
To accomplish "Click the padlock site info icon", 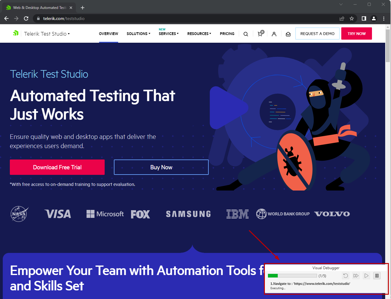I will point(38,18).
